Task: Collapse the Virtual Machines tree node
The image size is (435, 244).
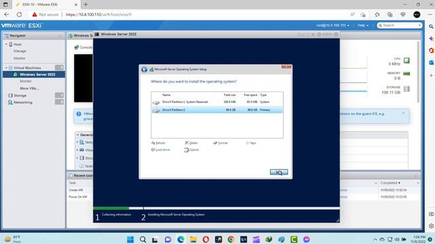Action: click(6, 68)
